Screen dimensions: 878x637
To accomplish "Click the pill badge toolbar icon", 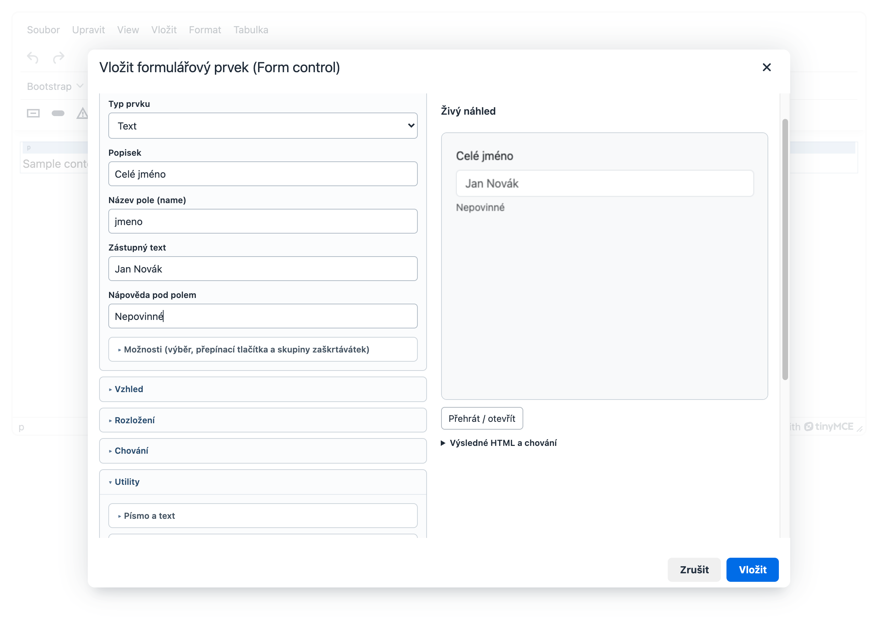I will pyautogui.click(x=58, y=113).
